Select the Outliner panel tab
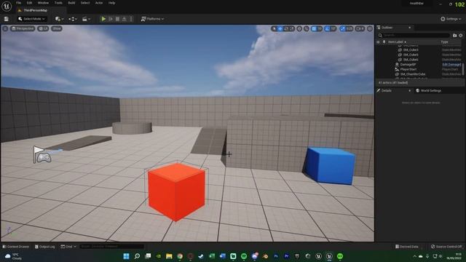466x262 pixels. point(387,28)
